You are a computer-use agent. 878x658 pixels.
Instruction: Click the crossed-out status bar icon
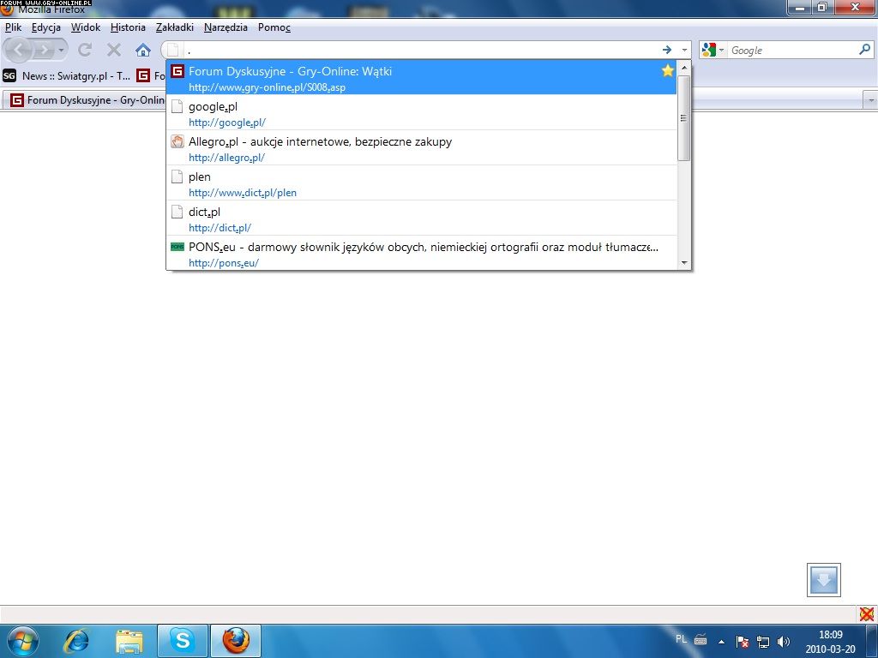[867, 614]
